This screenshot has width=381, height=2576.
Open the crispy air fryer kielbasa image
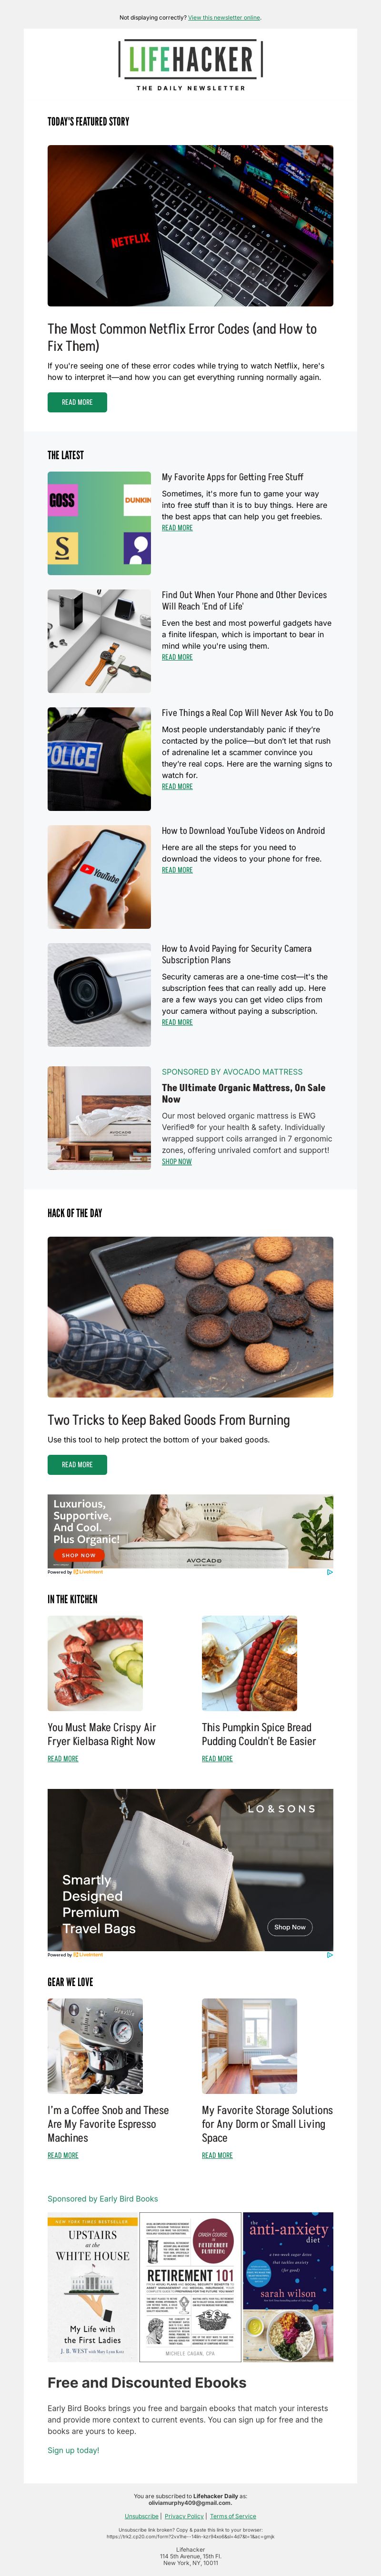pos(96,1663)
